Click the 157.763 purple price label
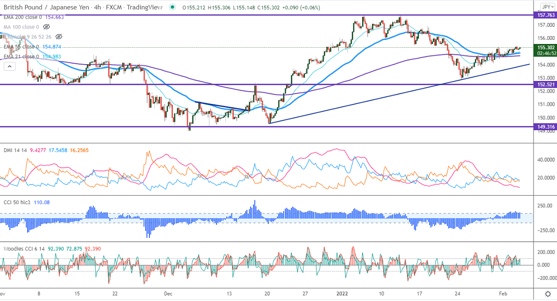This screenshot has height=301, width=557. click(x=545, y=15)
